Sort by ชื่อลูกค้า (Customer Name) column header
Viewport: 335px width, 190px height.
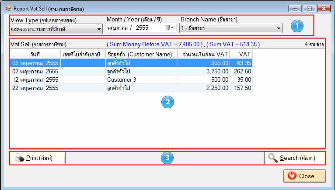[x=141, y=54]
